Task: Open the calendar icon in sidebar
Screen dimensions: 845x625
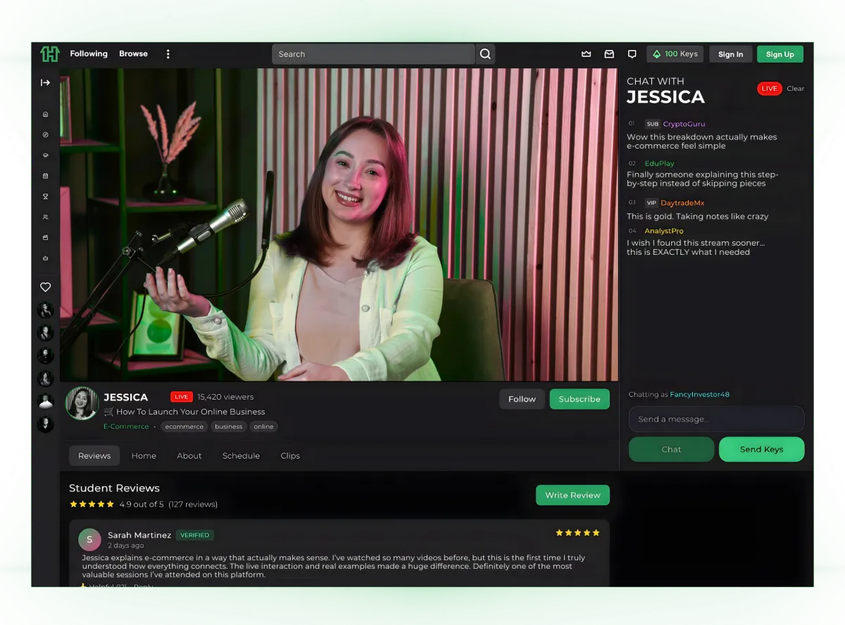Action: click(x=46, y=176)
